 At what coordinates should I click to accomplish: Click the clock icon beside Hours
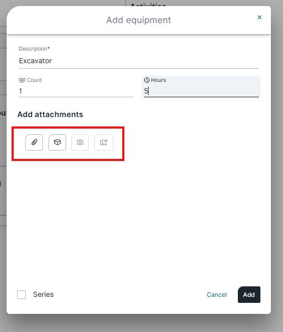pyautogui.click(x=147, y=80)
